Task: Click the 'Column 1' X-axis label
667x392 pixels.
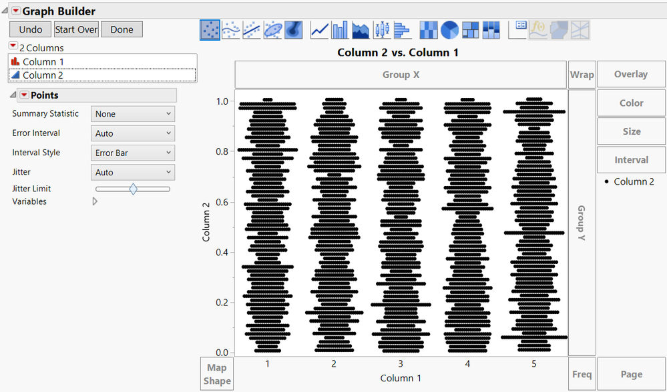Action: tap(401, 378)
